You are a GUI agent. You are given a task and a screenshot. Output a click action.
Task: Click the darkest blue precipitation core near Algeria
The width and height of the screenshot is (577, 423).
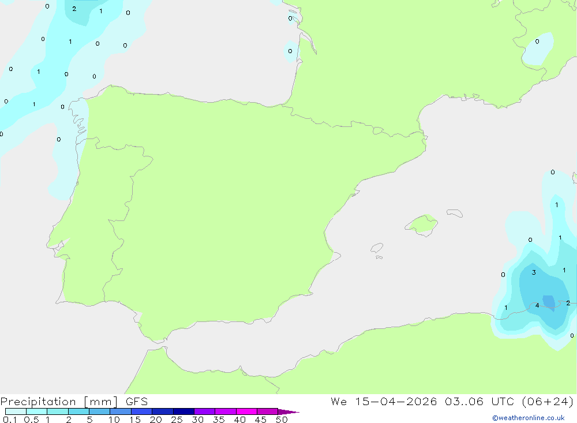(549, 302)
